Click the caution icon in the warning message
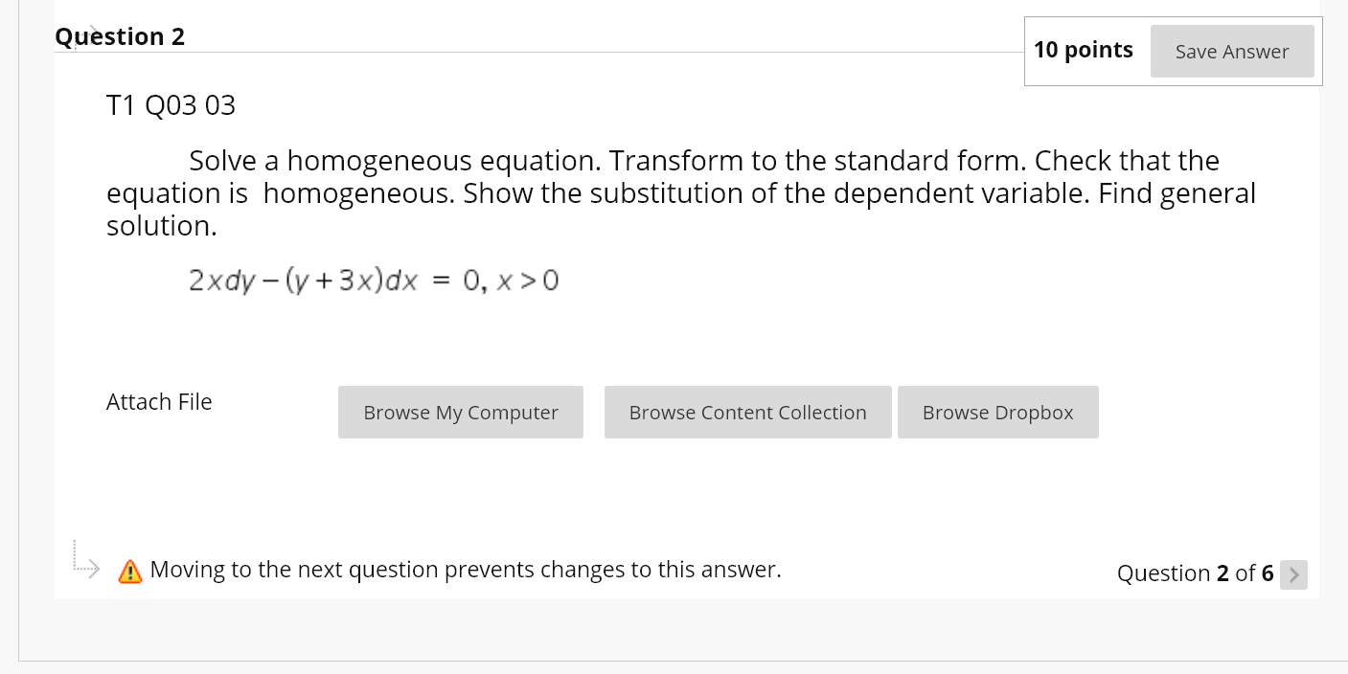The height and width of the screenshot is (674, 1348). pos(129,571)
